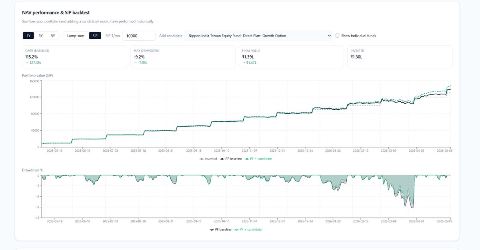Click the 160000 y-axis label

(x=34, y=81)
